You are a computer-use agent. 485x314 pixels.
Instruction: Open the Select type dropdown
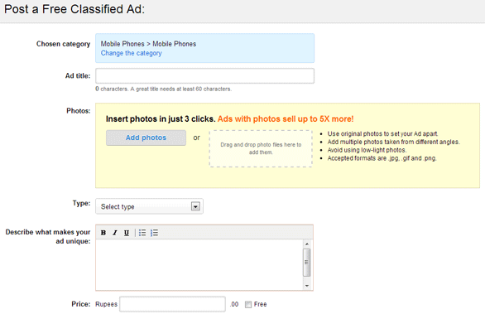point(149,206)
